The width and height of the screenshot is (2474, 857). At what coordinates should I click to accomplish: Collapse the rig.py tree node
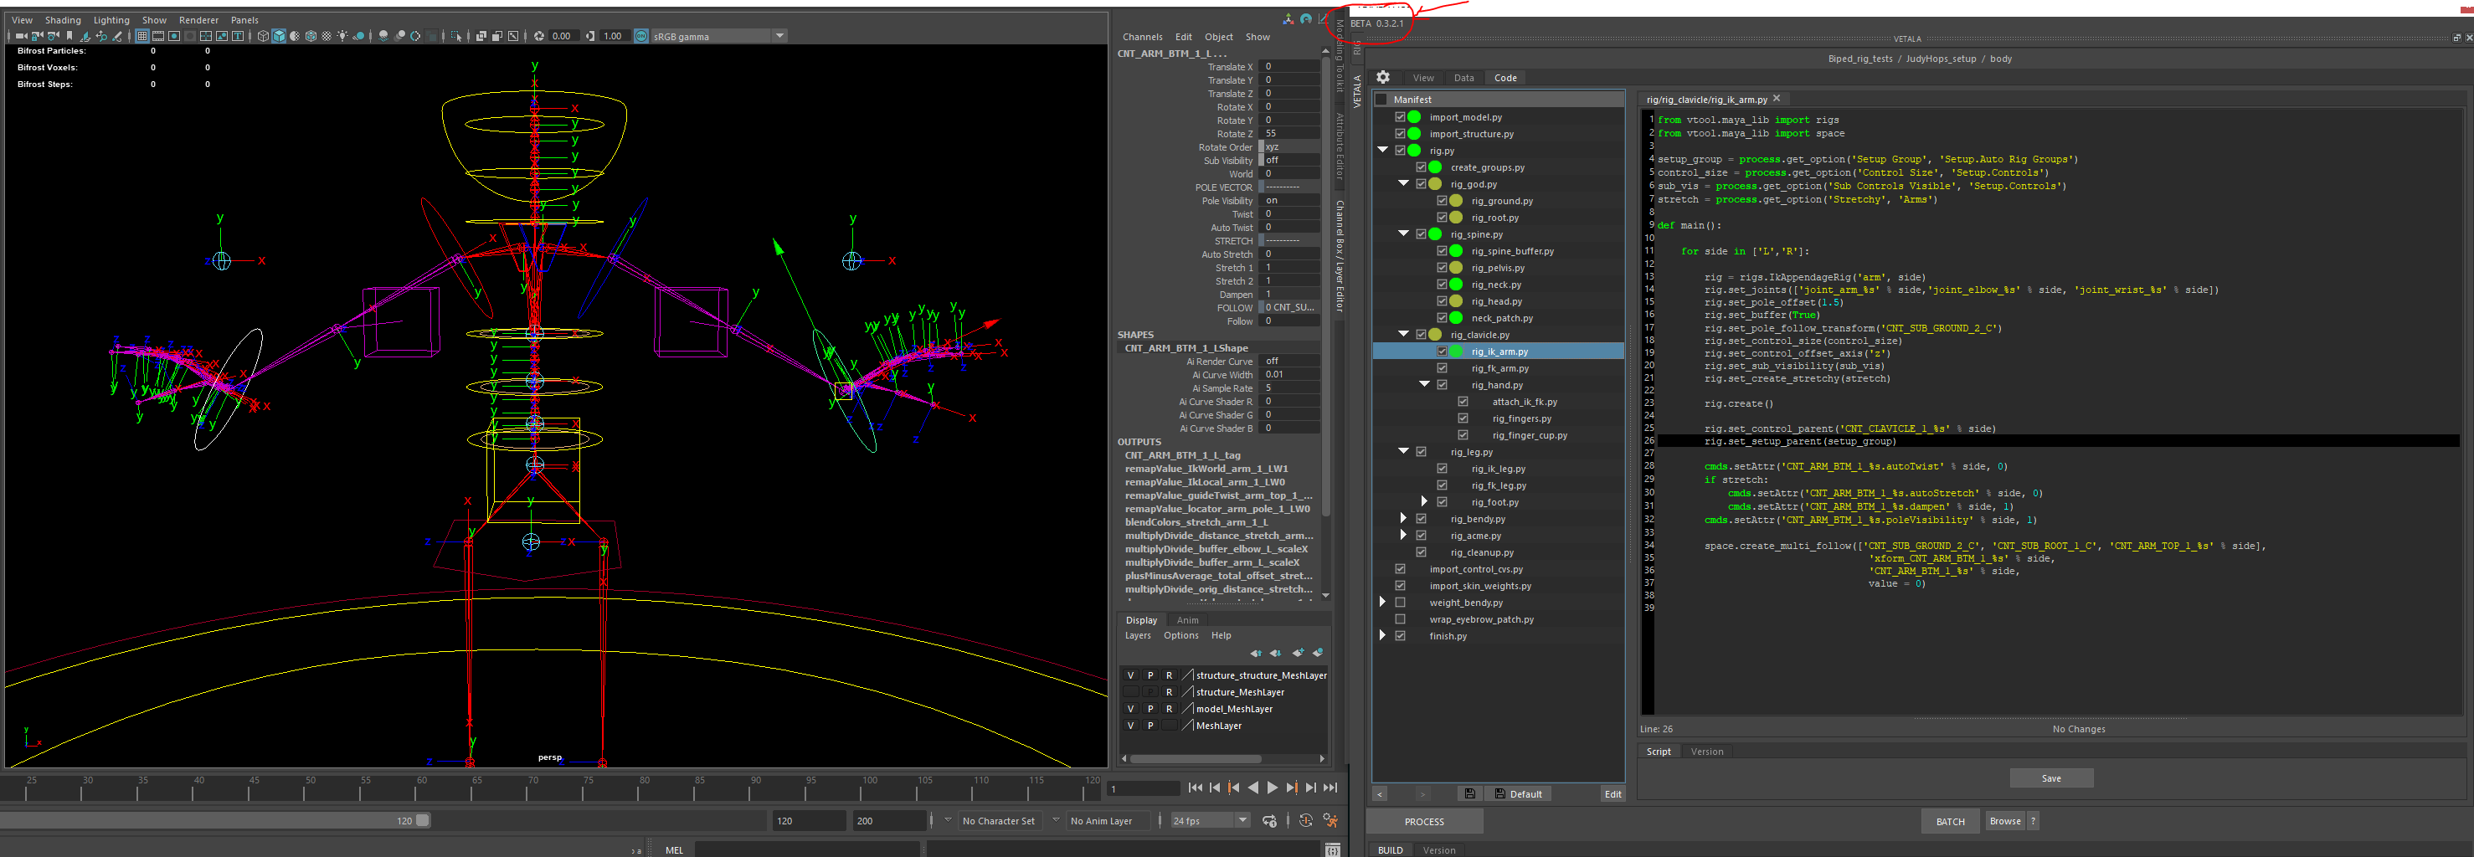coord(1383,150)
